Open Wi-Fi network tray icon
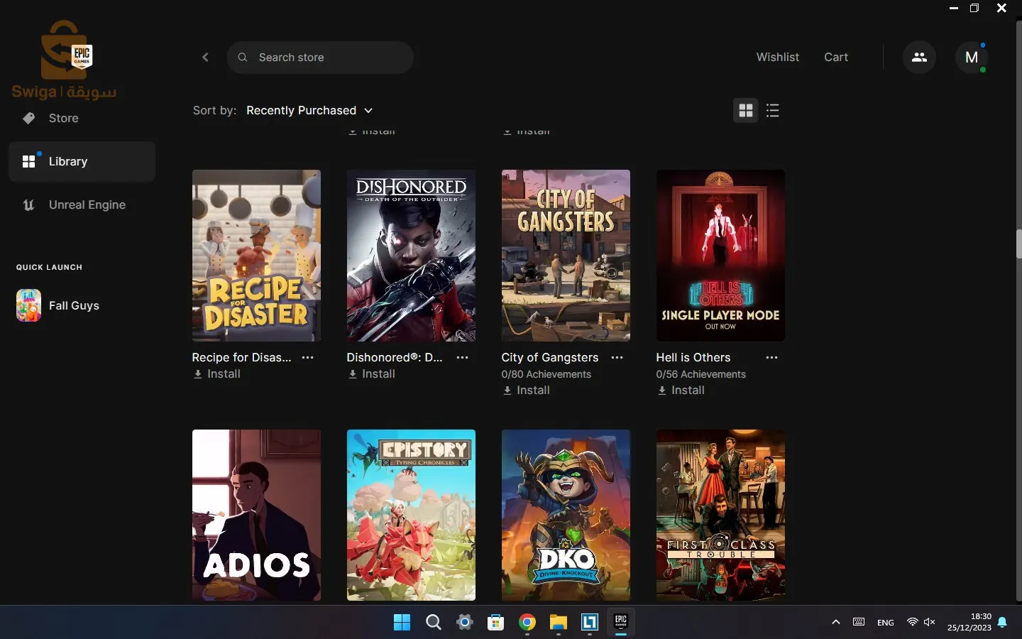Screen dimensions: 1022x639 click(912, 622)
